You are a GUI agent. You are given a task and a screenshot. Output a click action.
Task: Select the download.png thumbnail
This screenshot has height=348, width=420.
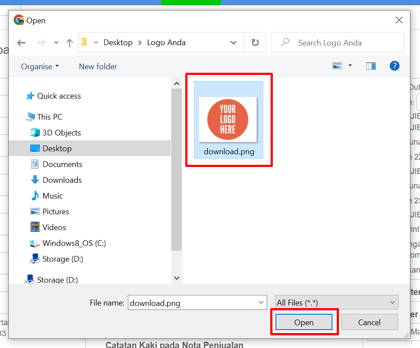[x=229, y=120]
